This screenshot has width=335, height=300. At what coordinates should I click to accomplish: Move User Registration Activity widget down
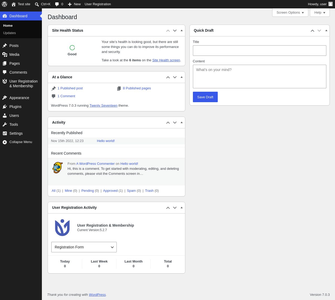point(175,208)
